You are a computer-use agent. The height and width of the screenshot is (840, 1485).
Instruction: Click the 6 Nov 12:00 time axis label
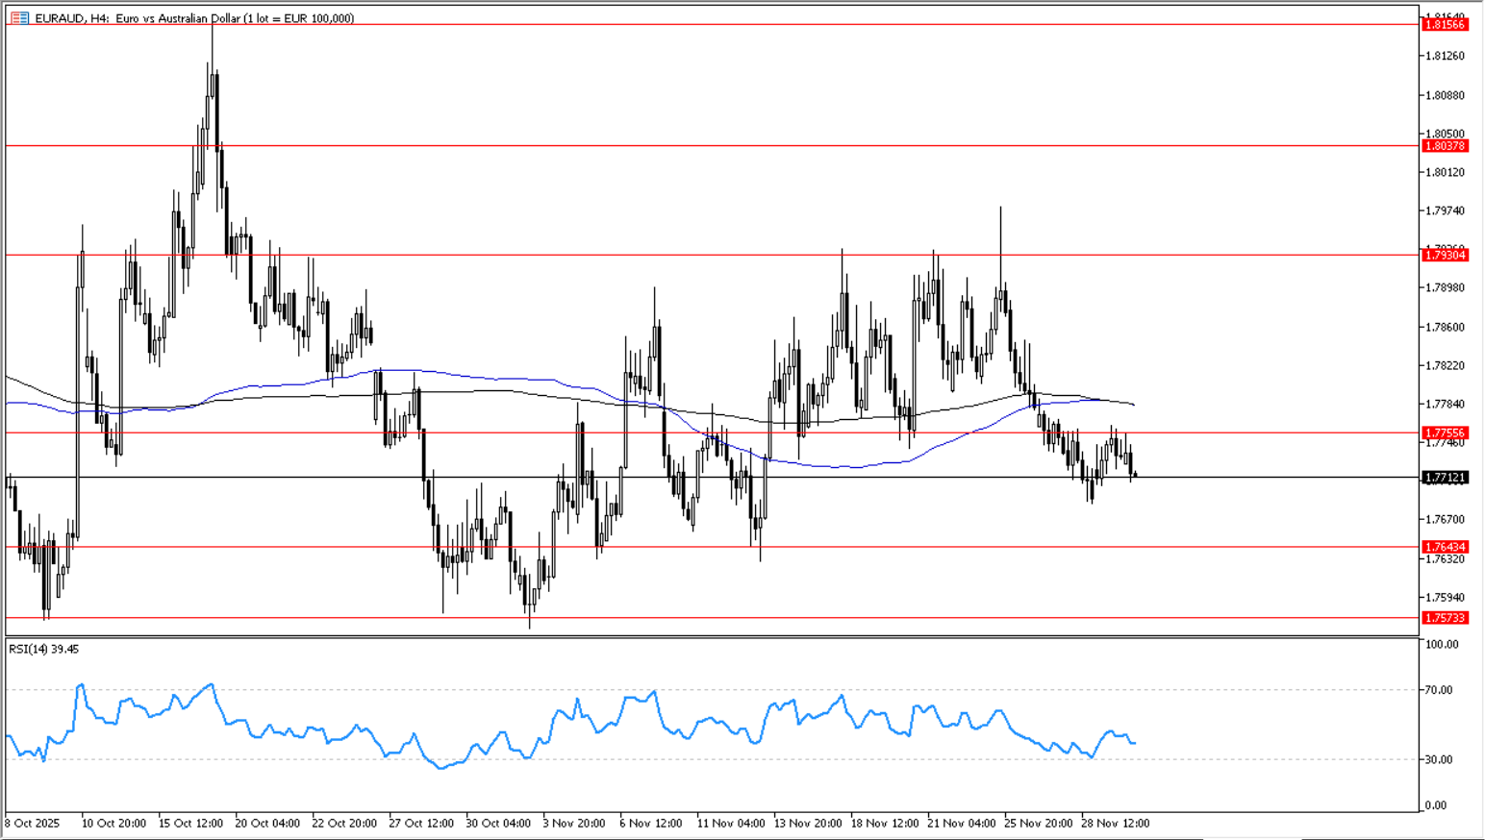[x=651, y=824]
